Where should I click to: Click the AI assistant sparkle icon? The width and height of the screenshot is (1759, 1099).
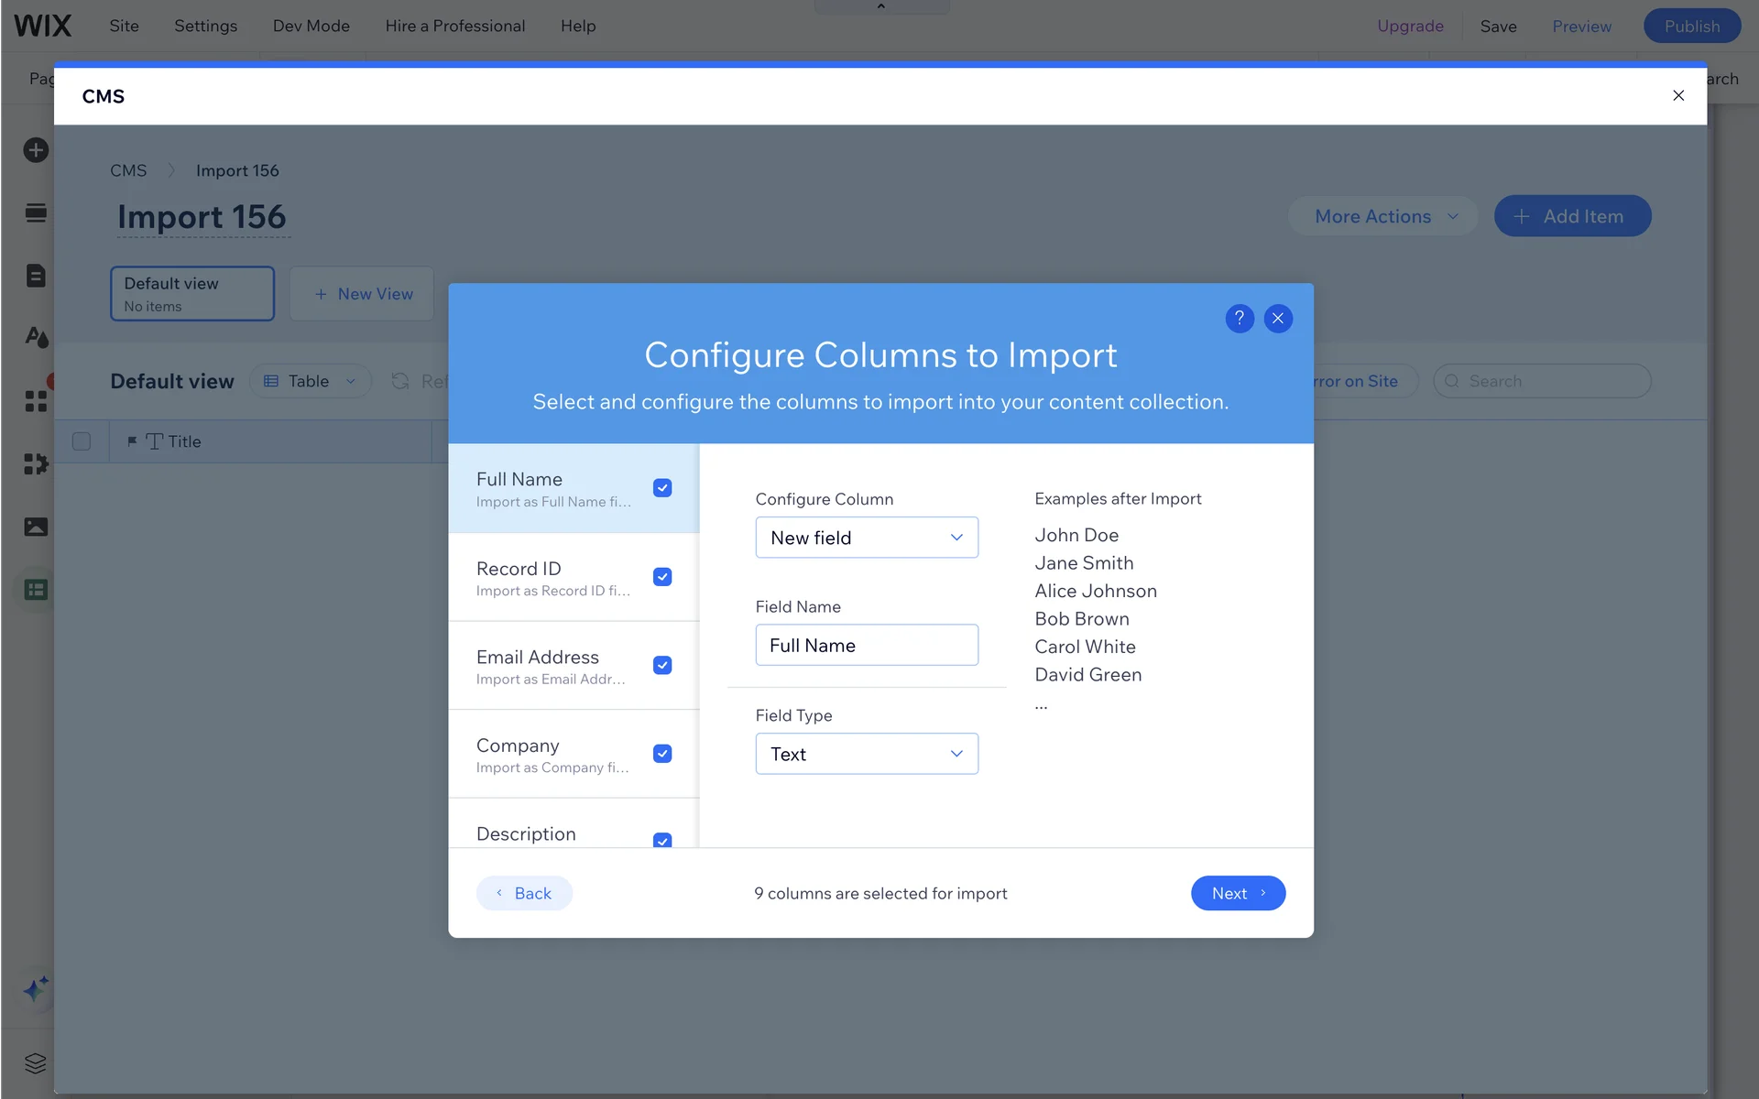(36, 989)
